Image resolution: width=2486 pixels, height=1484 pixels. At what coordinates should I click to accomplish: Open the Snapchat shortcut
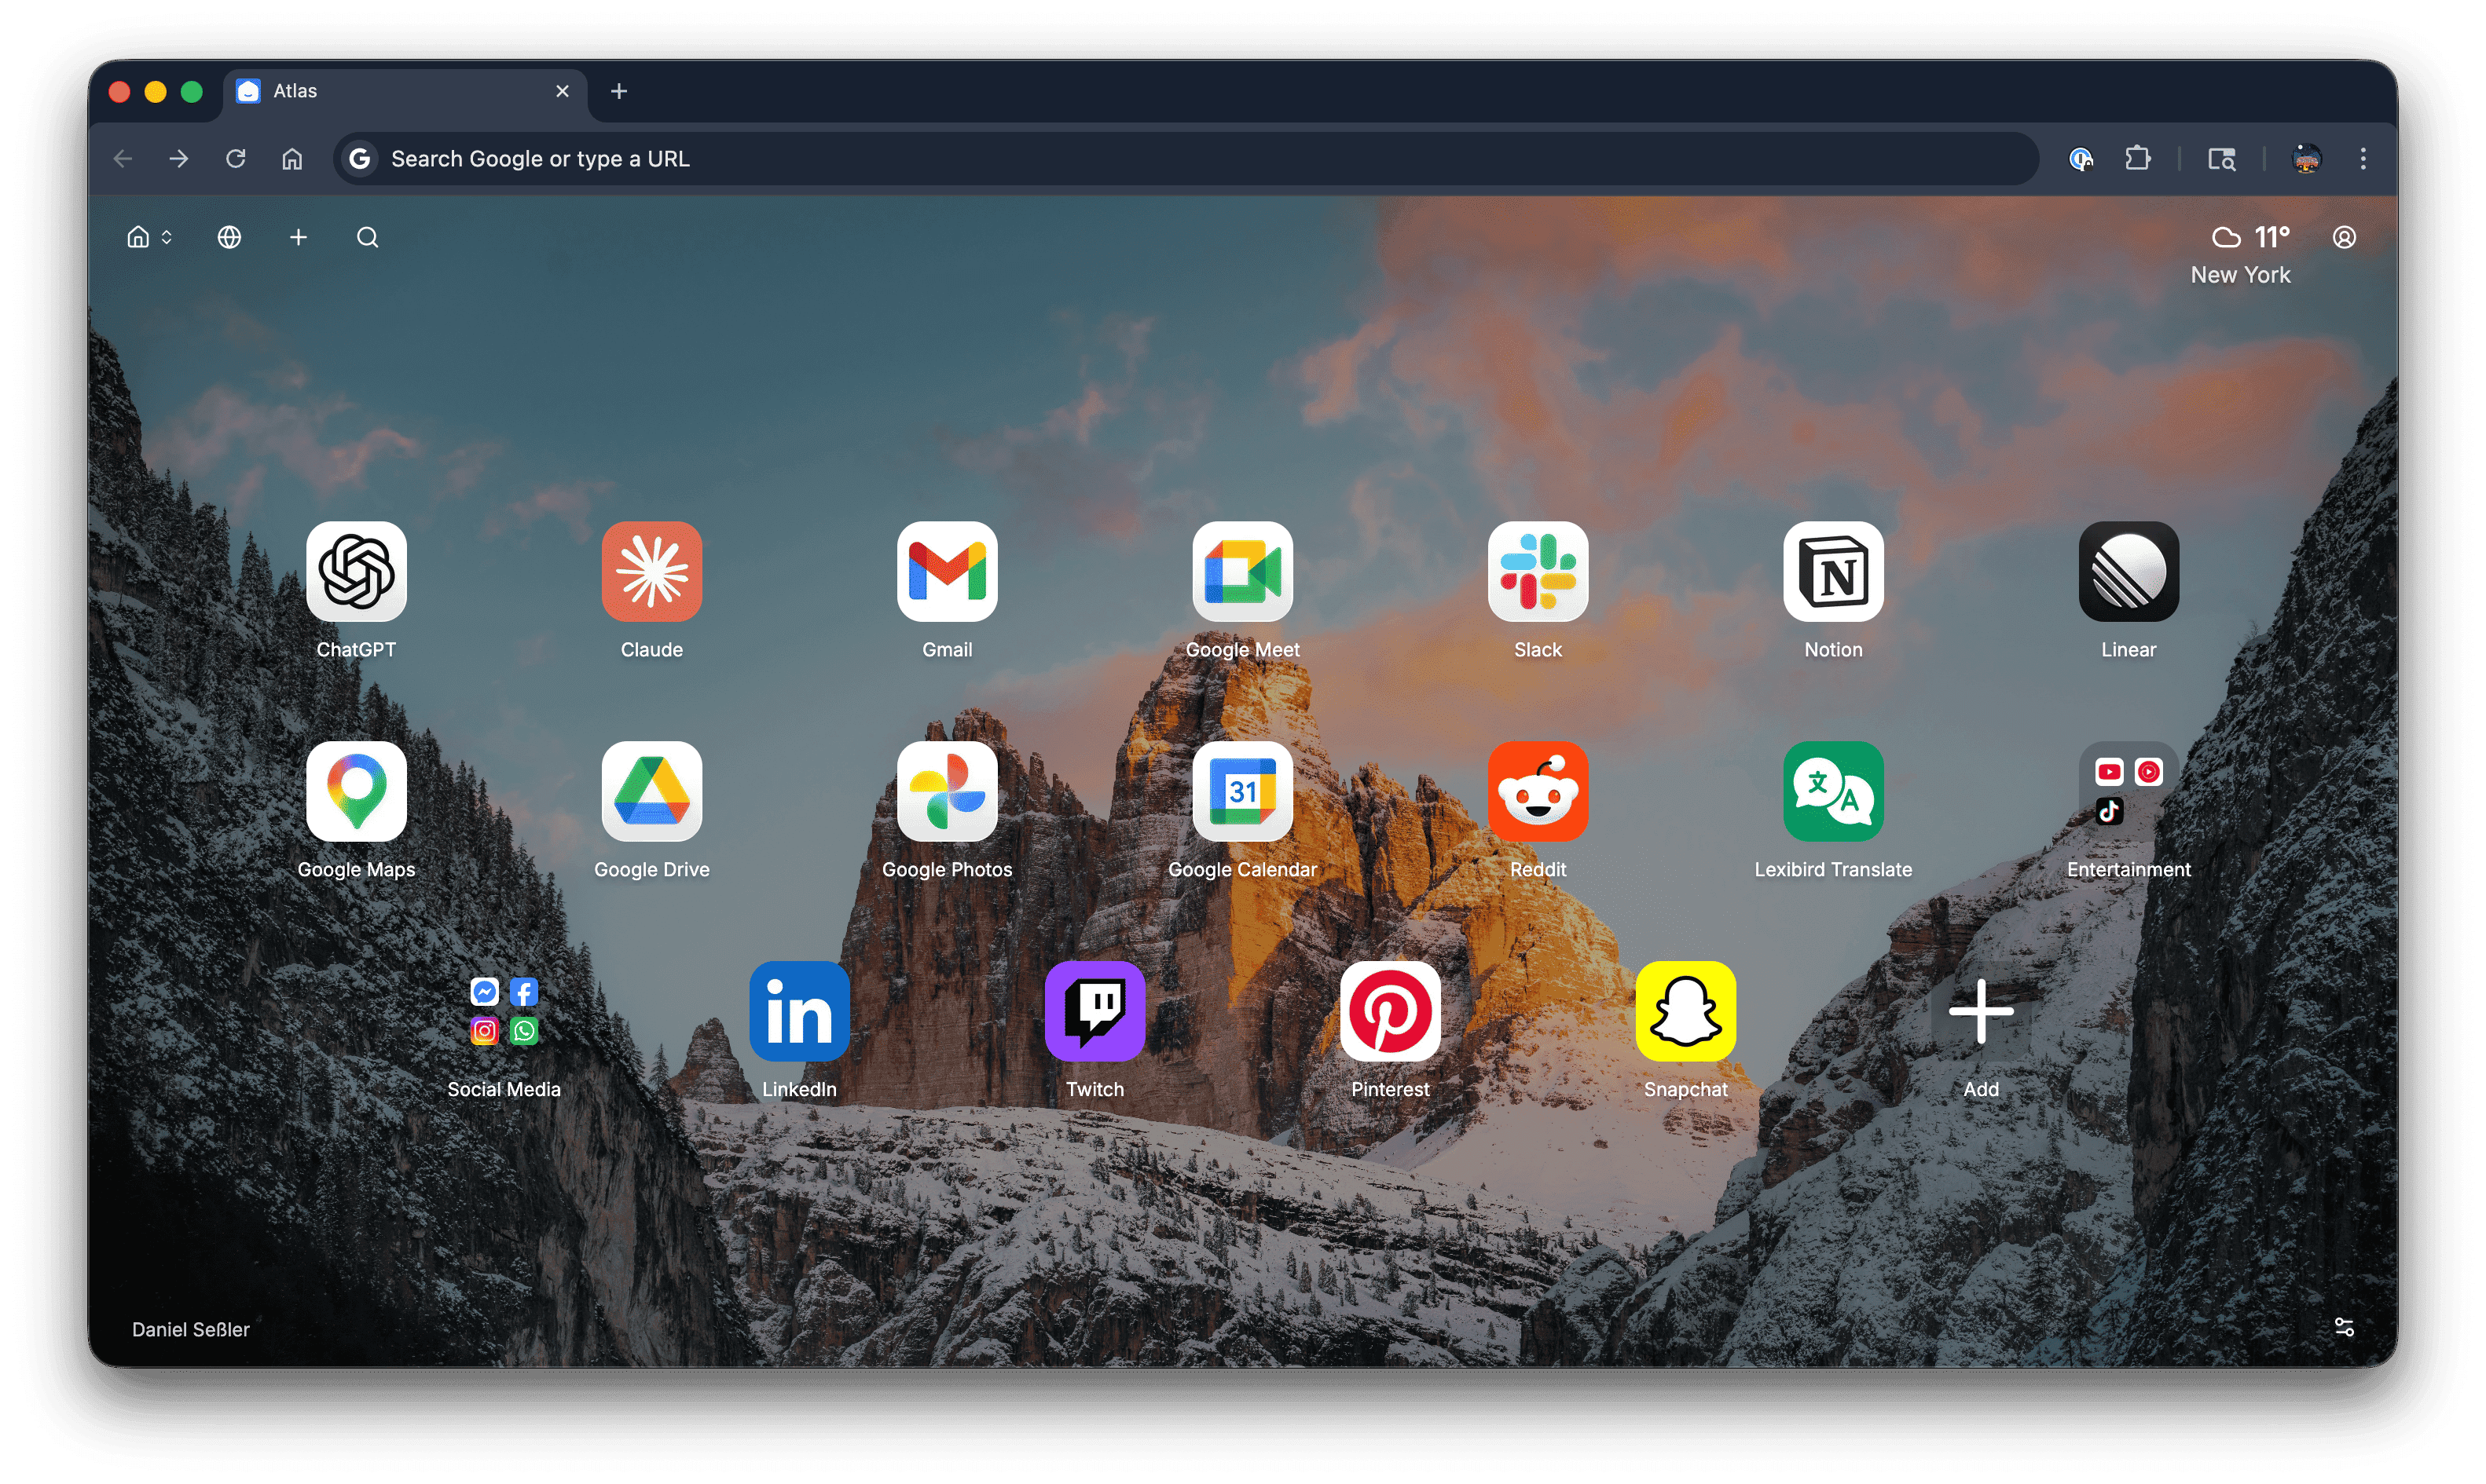(x=1685, y=1011)
